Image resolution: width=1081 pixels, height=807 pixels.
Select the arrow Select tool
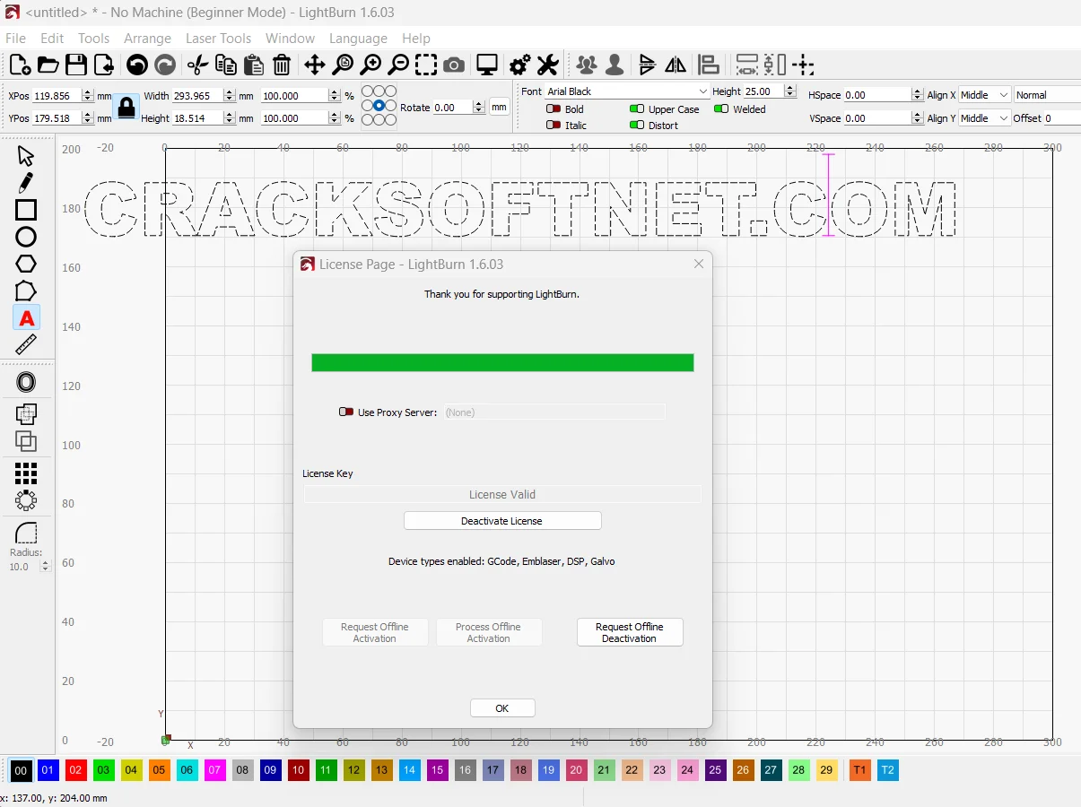click(26, 156)
